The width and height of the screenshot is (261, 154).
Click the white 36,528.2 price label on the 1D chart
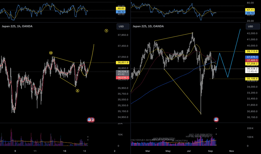(252, 70)
